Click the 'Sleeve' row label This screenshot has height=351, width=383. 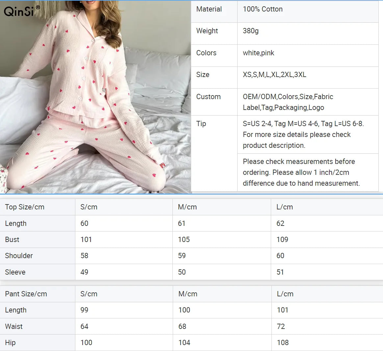click(x=15, y=272)
